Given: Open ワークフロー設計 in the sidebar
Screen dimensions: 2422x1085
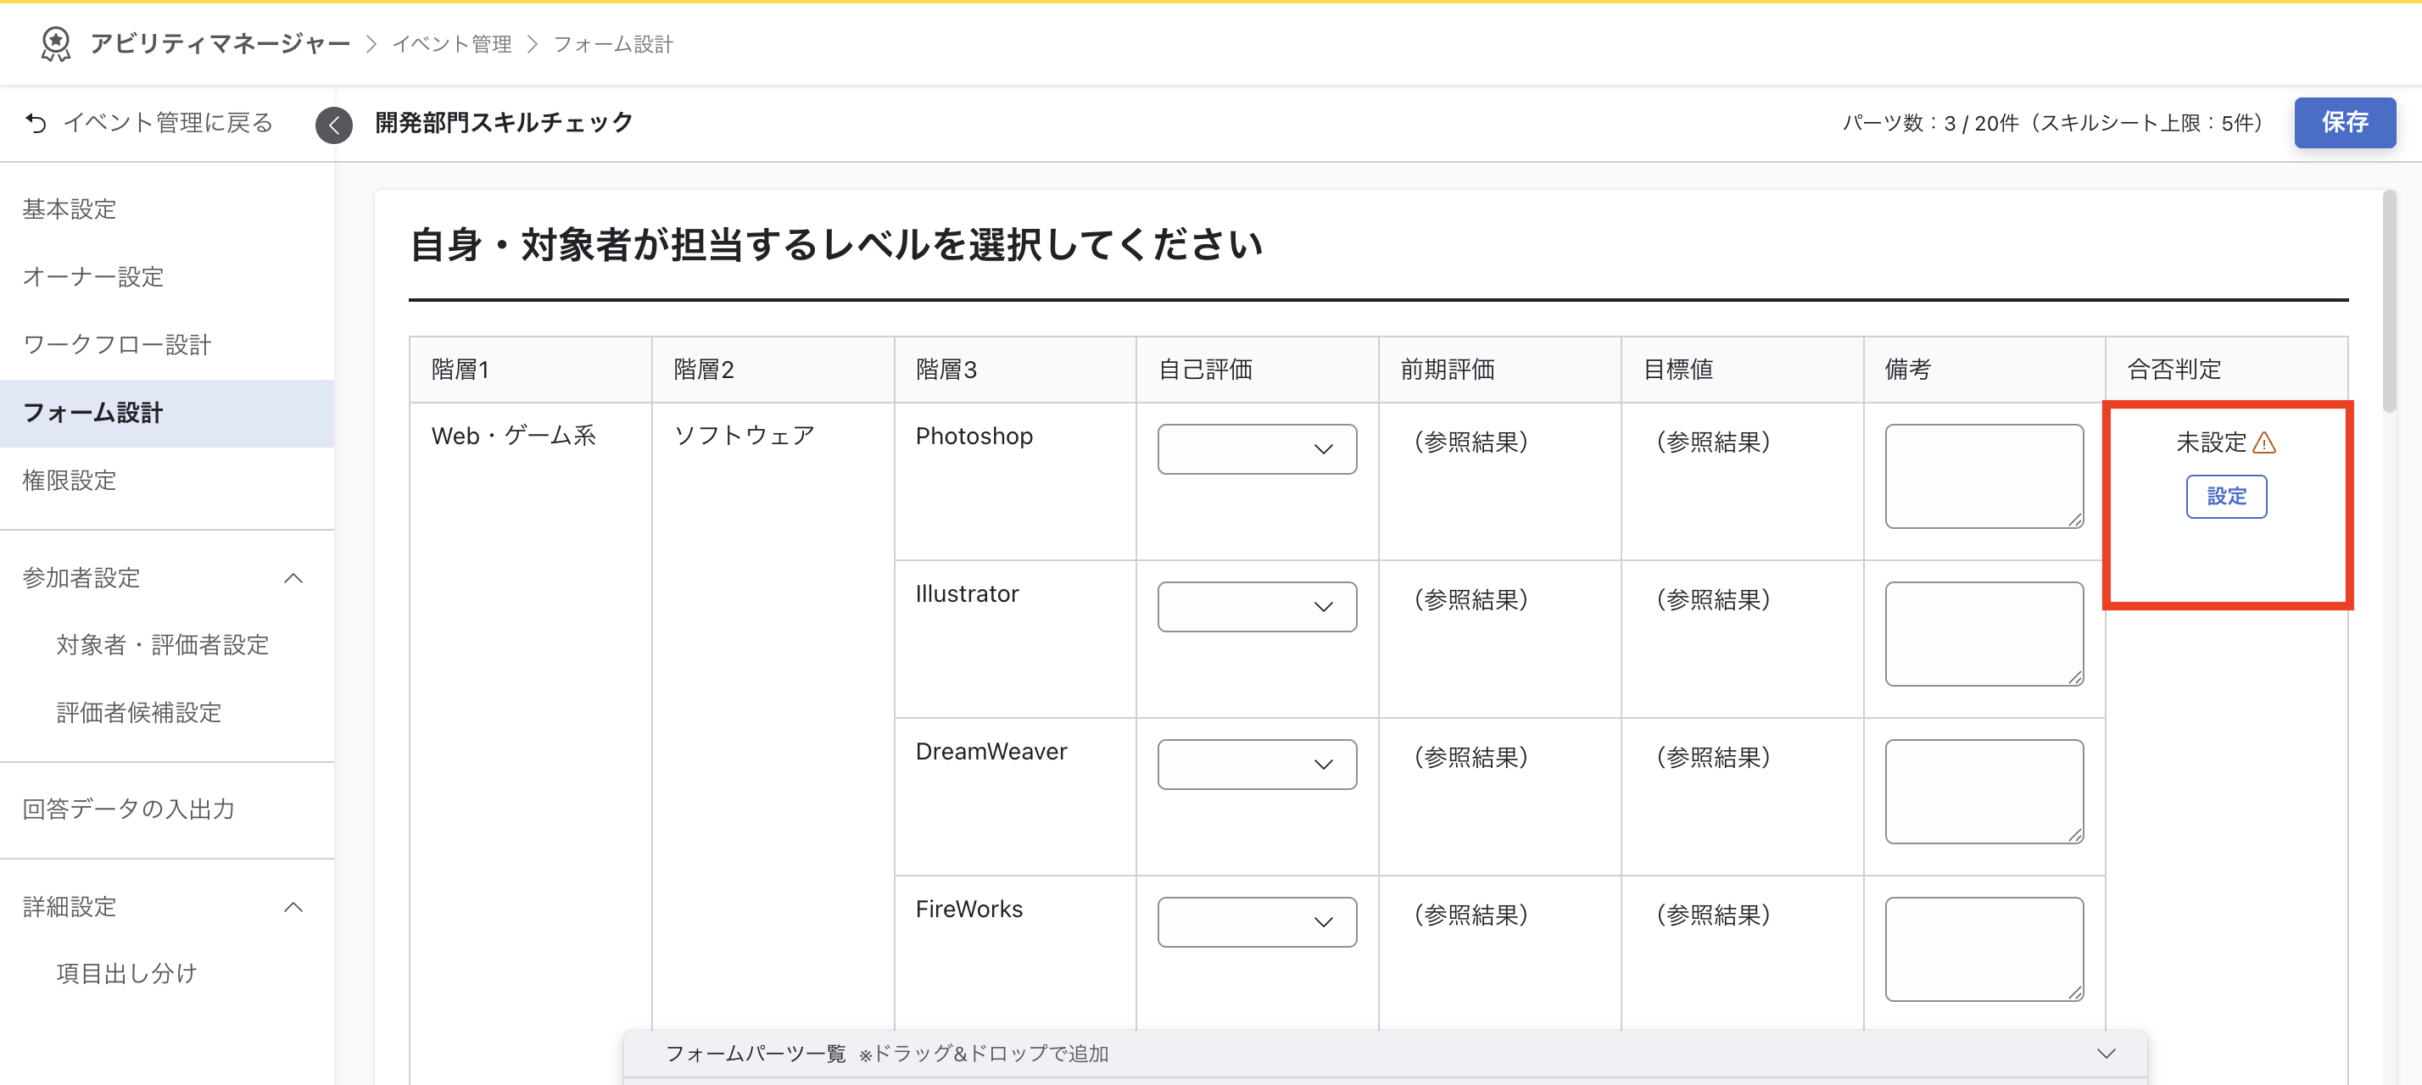Looking at the screenshot, I should [x=116, y=345].
